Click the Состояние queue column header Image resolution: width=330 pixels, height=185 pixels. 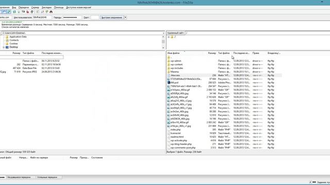click(x=97, y=158)
